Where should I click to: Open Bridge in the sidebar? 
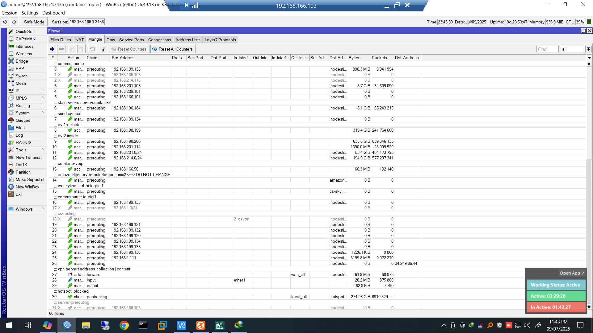[22, 61]
